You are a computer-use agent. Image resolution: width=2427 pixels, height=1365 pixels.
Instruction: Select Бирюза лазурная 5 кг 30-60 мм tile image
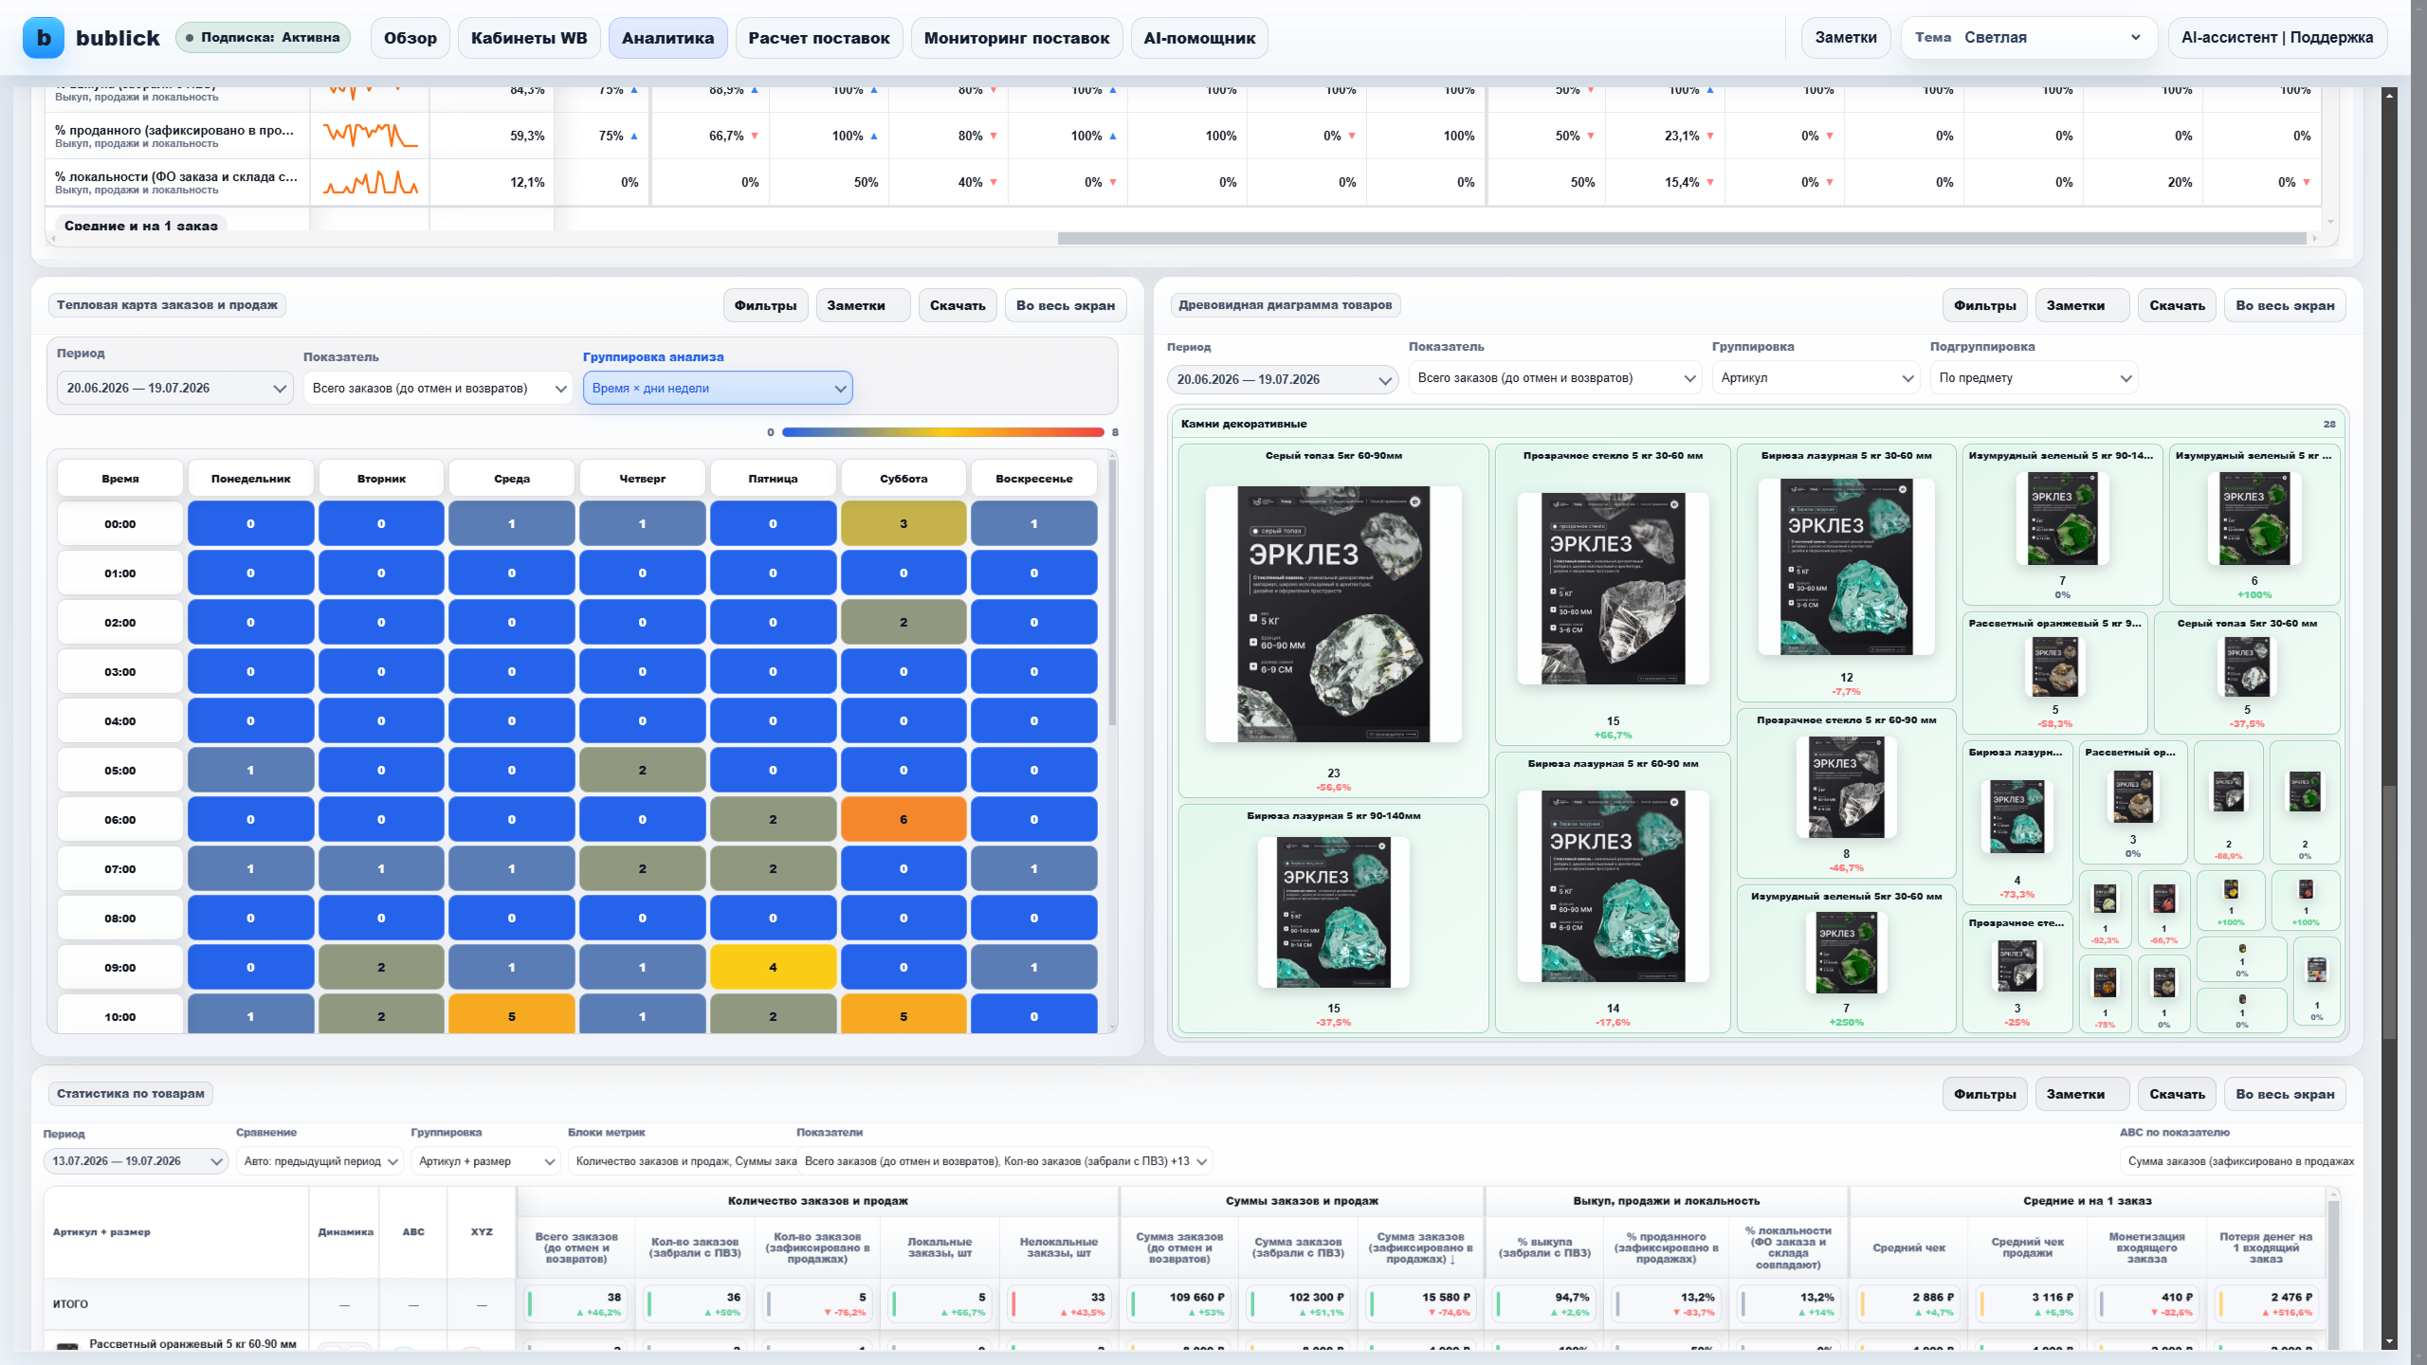pyautogui.click(x=1846, y=566)
